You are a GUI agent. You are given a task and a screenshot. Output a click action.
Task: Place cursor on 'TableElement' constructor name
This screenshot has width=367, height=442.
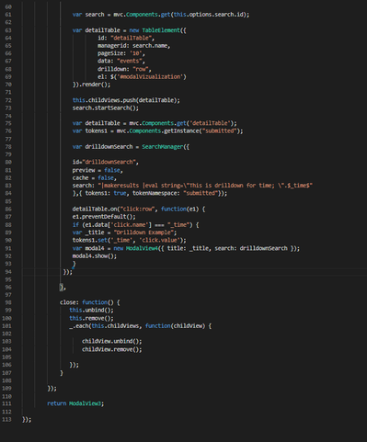click(161, 30)
